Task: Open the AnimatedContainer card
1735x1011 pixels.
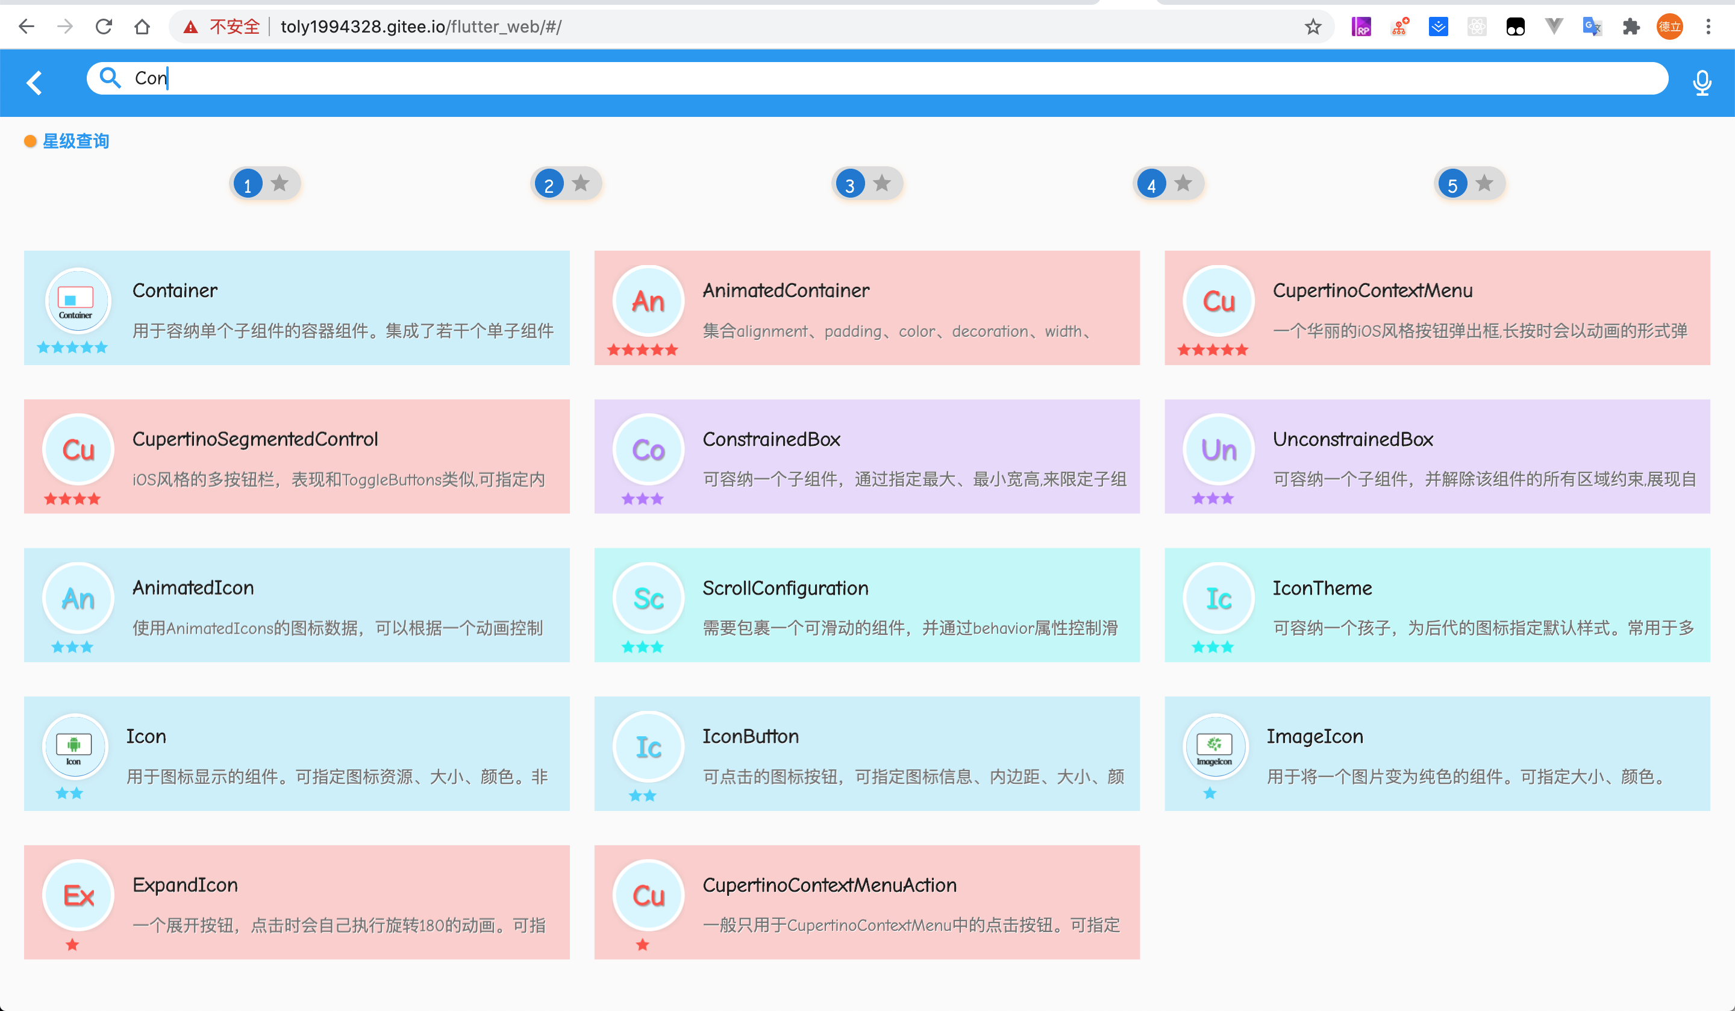Action: pyautogui.click(x=867, y=308)
